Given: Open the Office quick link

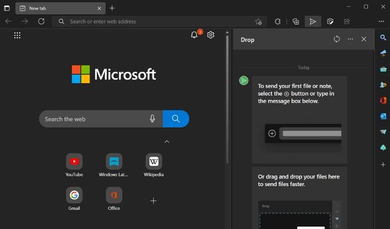Looking at the screenshot, I should 114,199.
